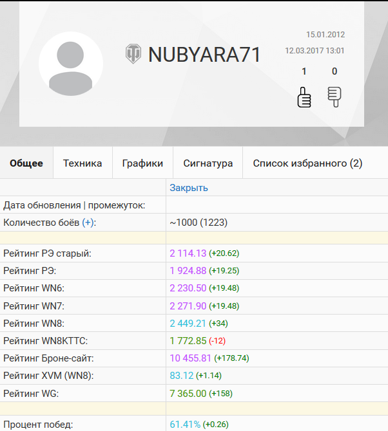Click the Рейтинг WN7 label

34,306
